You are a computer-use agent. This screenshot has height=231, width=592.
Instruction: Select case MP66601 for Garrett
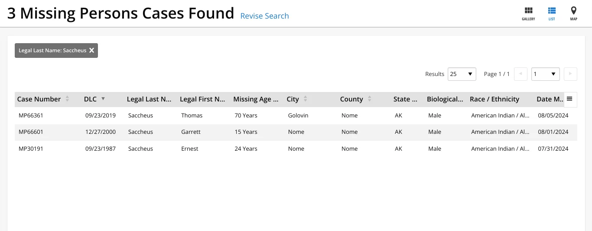[30, 132]
